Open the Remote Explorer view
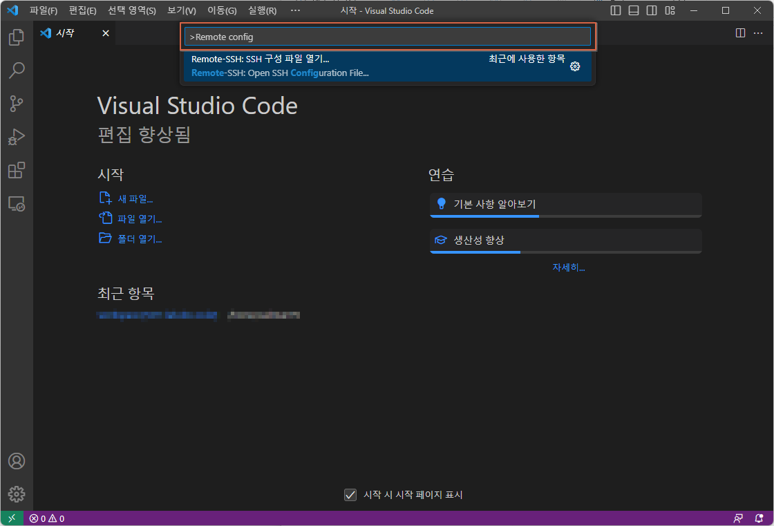This screenshot has height=526, width=774. (x=17, y=204)
